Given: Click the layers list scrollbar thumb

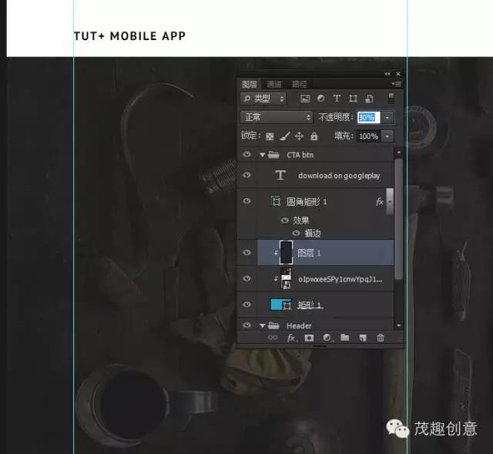Looking at the screenshot, I should 399,219.
